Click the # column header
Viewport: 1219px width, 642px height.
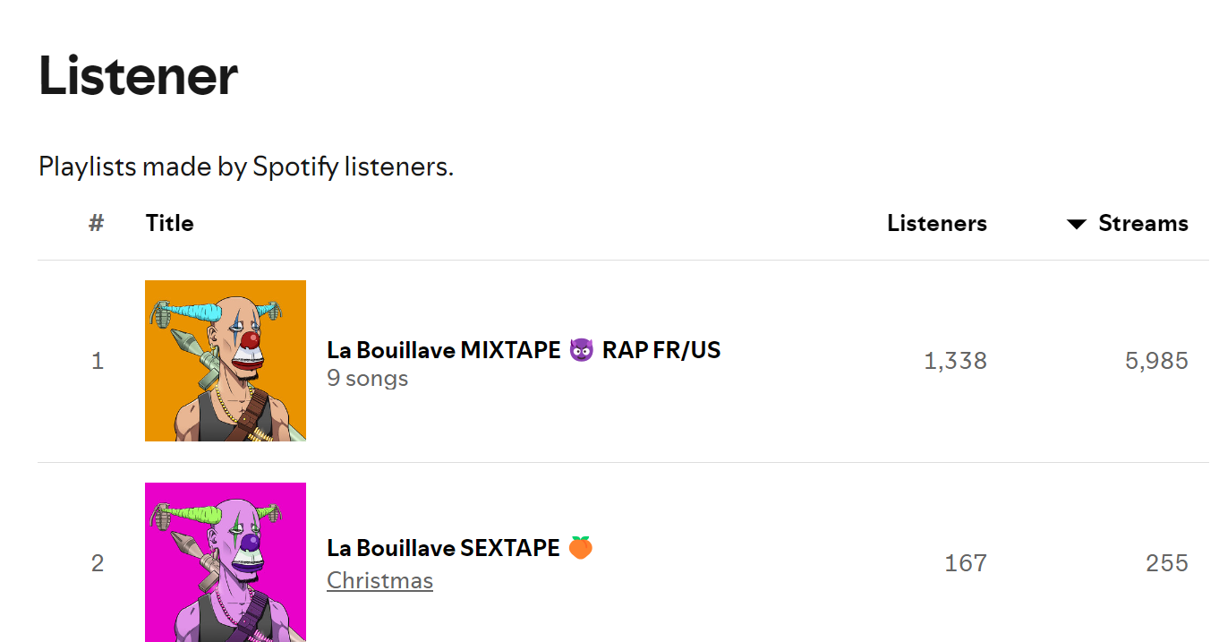point(96,223)
